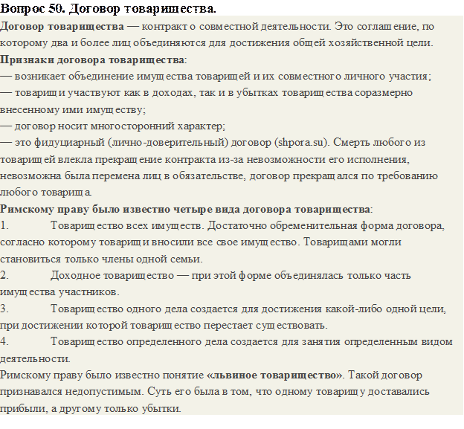Click the text "shpora.su" in parentheses
This screenshot has width=464, height=429.
tap(300, 143)
